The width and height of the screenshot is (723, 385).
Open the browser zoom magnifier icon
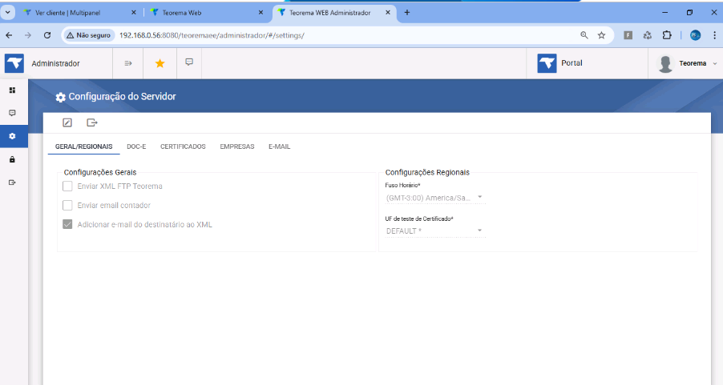point(584,35)
